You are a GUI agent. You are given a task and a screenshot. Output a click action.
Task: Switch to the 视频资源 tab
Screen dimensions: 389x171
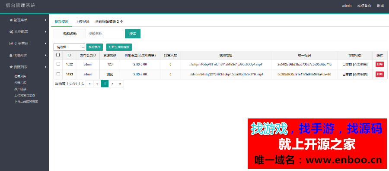click(61, 22)
